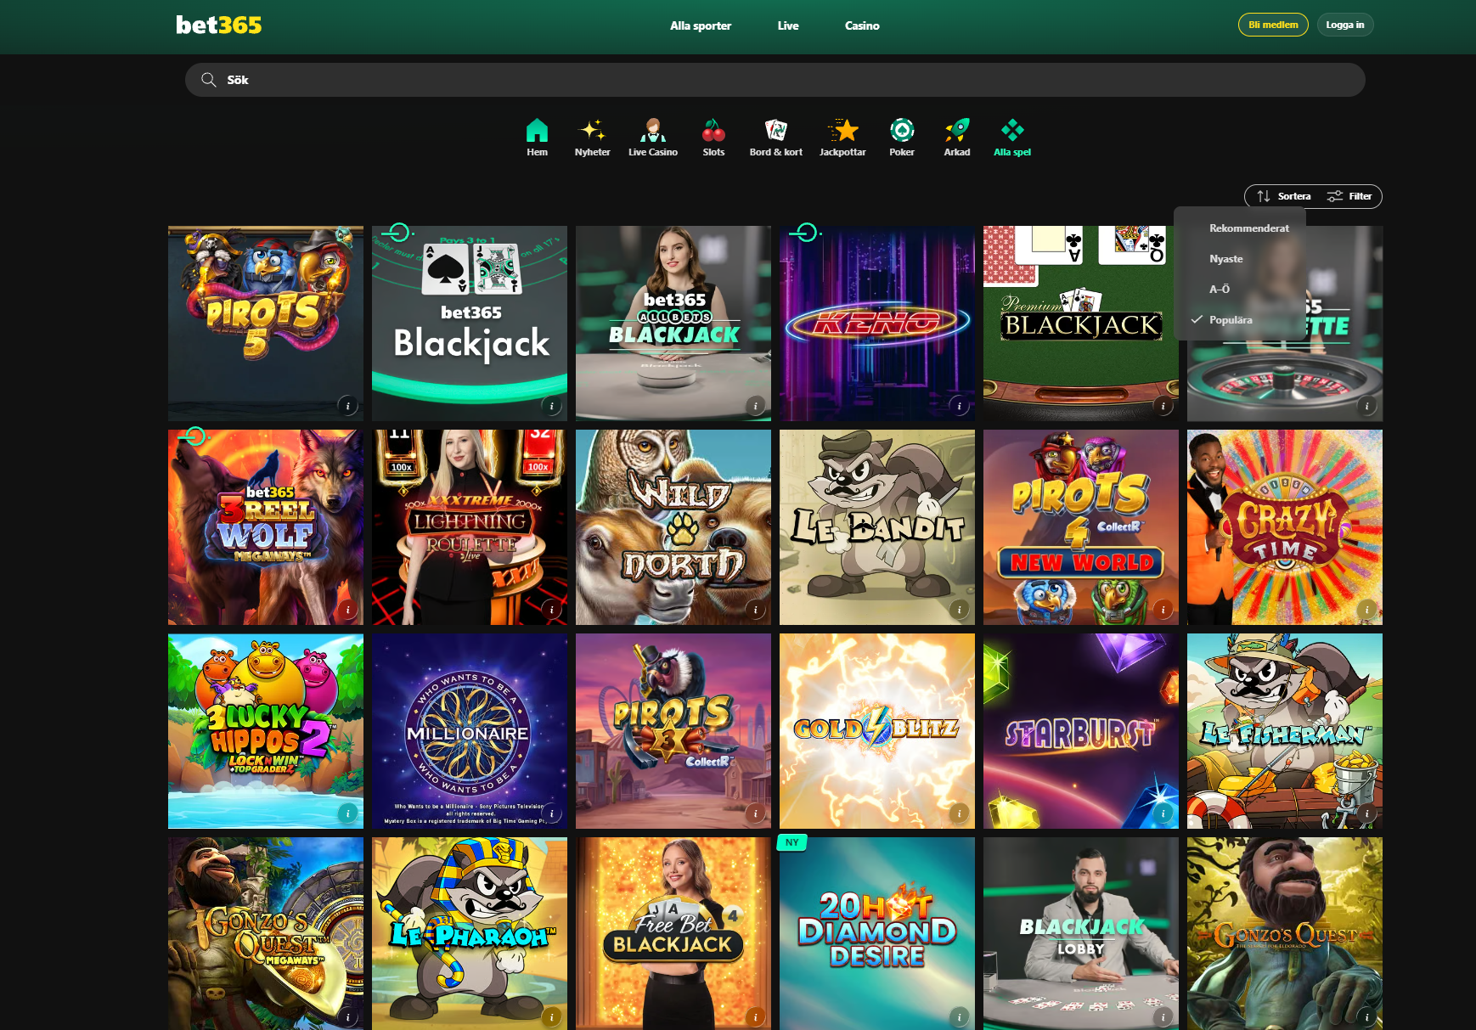
Task: Click the bet365 logo
Action: [x=219, y=25]
